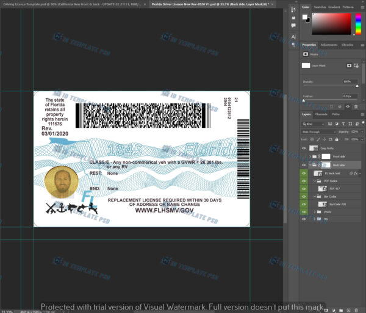Click the Masks icon in Properties
Viewport: 366px width, 313px height.
306,54
